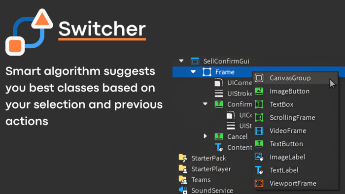The height and width of the screenshot is (194, 345).
Task: Choose ViewportFrame from the class menu
Action: point(295,184)
